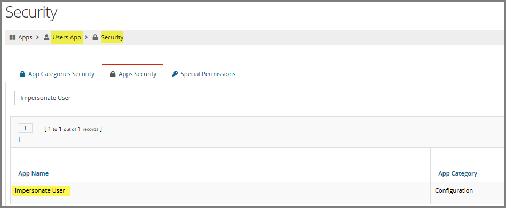
Task: Click the lock icon beside Security breadcrumb
Action: click(x=95, y=37)
